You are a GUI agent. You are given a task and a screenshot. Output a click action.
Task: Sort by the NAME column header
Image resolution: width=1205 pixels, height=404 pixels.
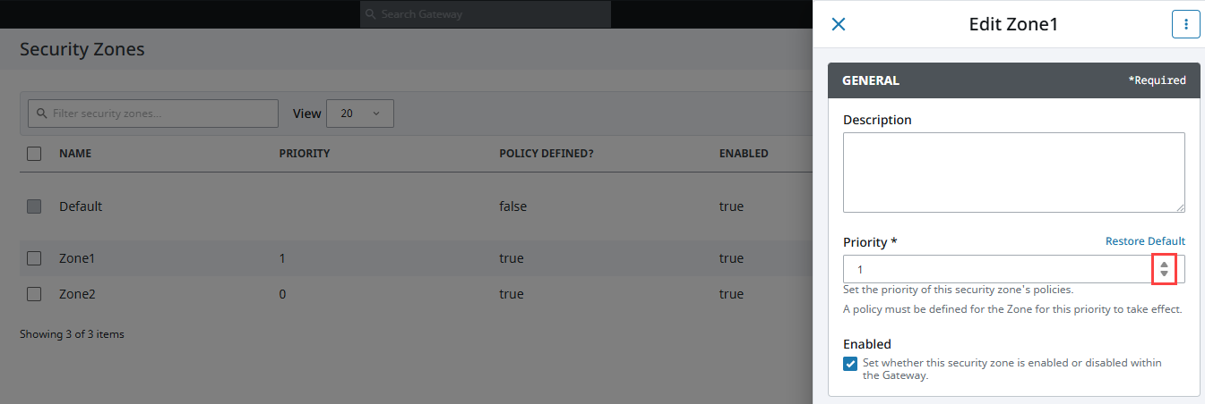point(75,154)
